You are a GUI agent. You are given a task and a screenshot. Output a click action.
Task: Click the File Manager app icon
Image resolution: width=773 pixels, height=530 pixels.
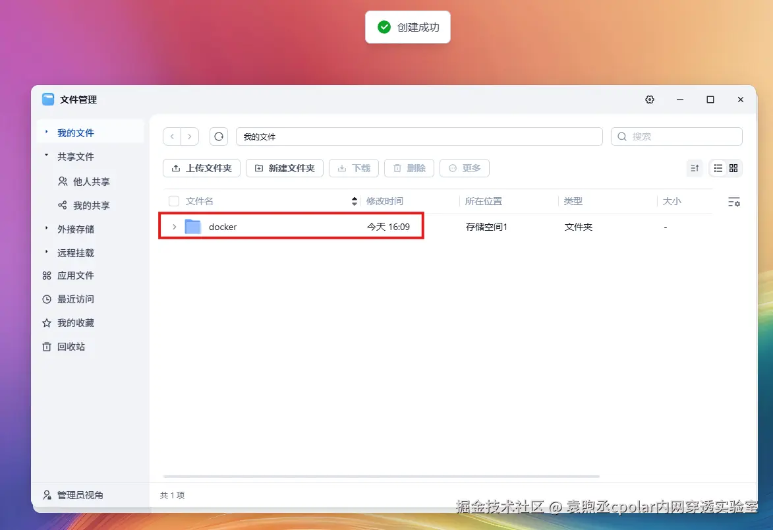48,100
